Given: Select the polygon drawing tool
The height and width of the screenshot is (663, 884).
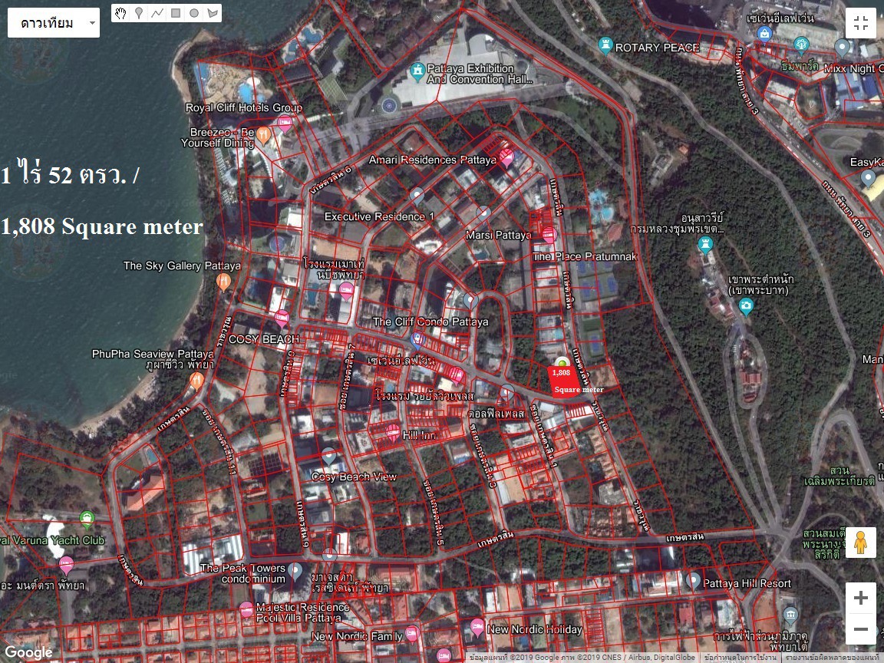Looking at the screenshot, I should click(x=213, y=13).
